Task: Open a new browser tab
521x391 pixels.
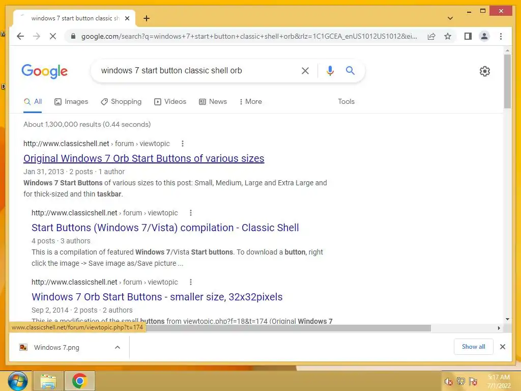Action: pyautogui.click(x=147, y=18)
